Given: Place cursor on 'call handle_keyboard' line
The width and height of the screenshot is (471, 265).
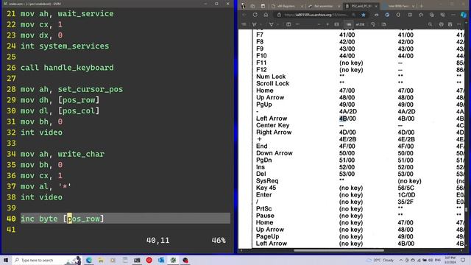Looking at the screenshot, I should 67,68.
